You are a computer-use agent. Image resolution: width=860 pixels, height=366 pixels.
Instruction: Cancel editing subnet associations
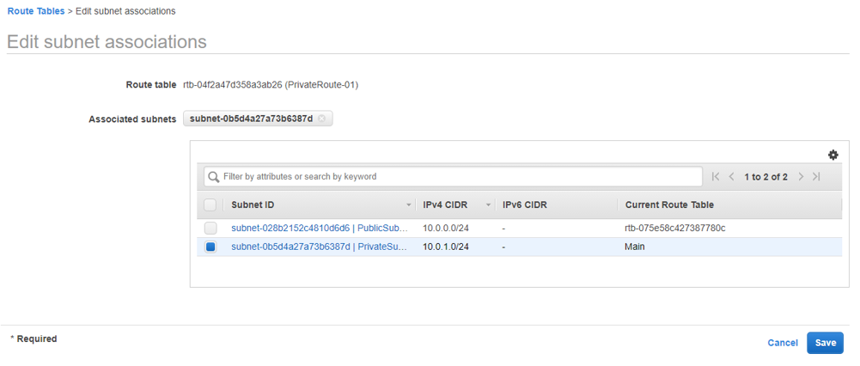pos(782,343)
